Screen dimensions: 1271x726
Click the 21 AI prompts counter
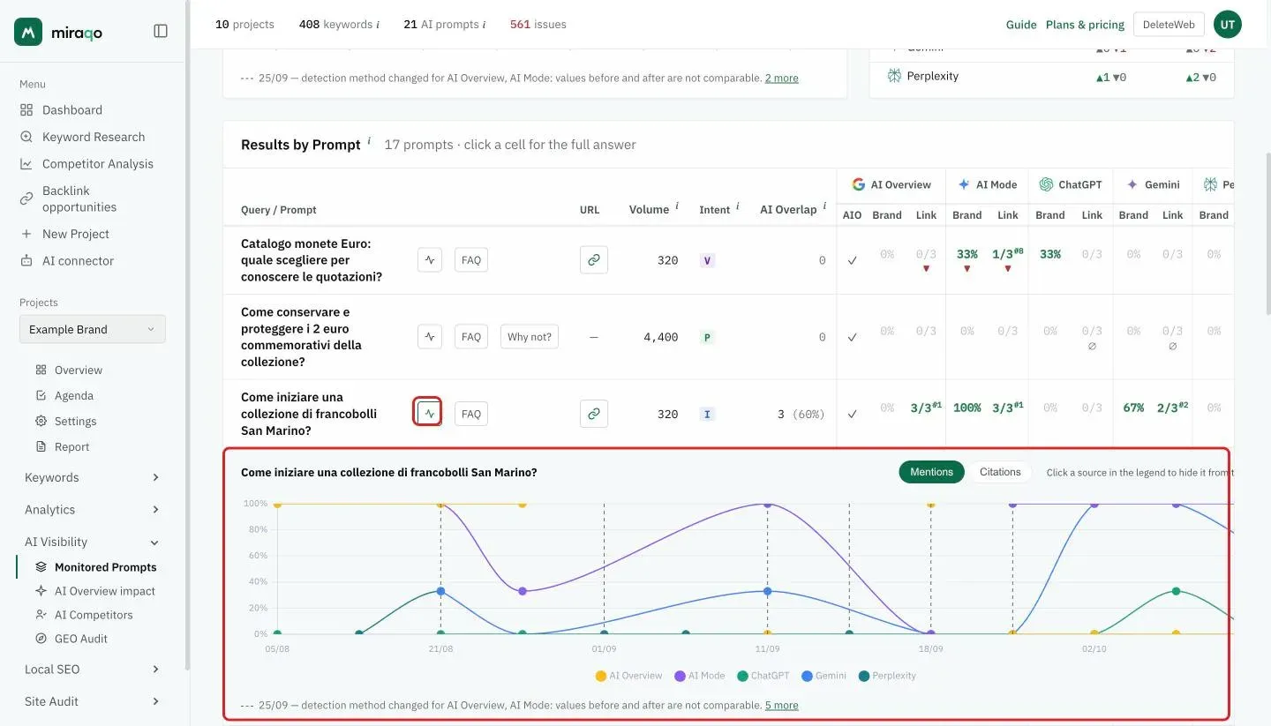[x=445, y=24]
